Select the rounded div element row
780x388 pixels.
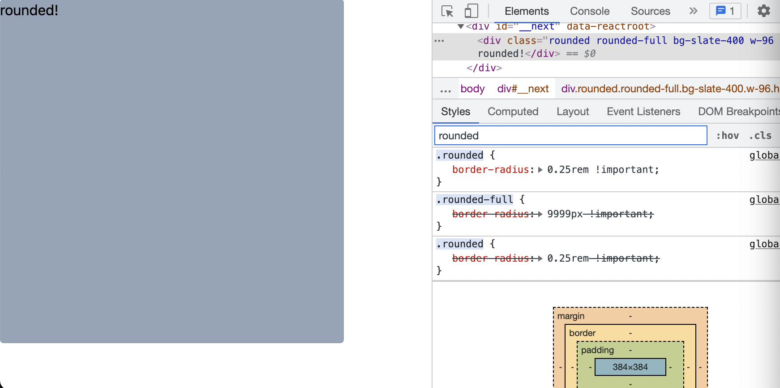click(606, 47)
